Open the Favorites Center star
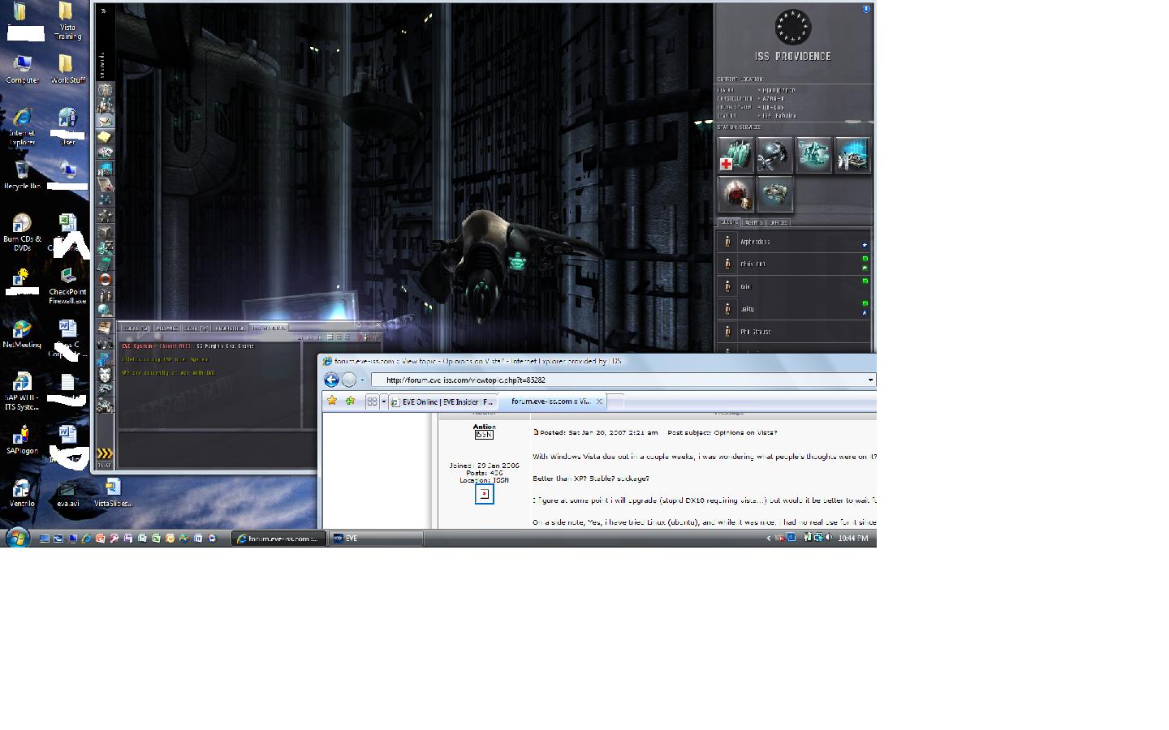The image size is (1169, 730). tap(332, 401)
